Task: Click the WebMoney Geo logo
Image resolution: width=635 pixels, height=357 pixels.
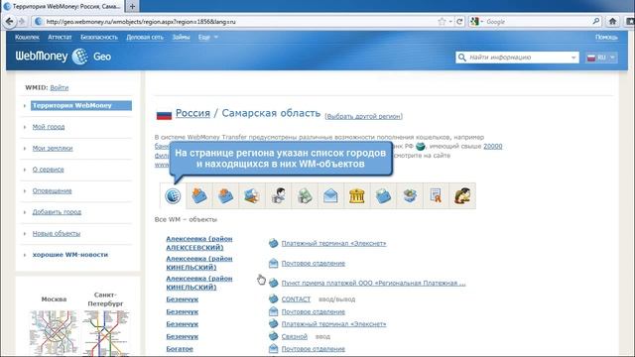Action: (x=63, y=57)
